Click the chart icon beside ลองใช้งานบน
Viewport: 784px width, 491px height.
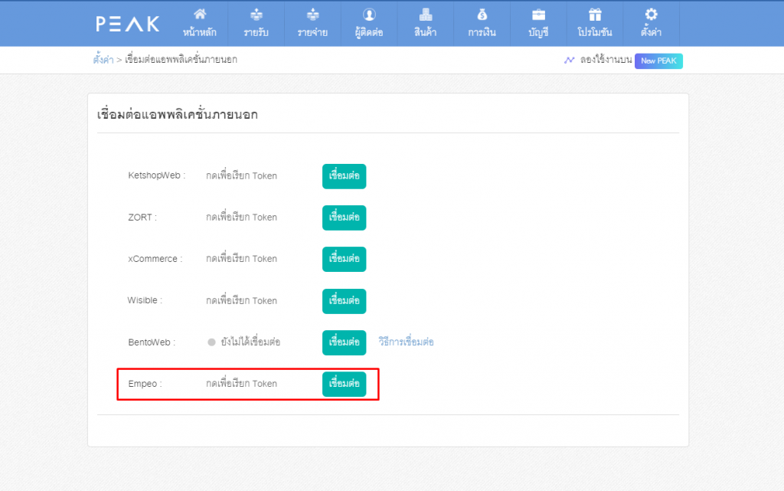click(x=569, y=60)
